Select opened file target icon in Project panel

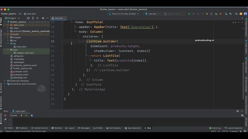28,18
